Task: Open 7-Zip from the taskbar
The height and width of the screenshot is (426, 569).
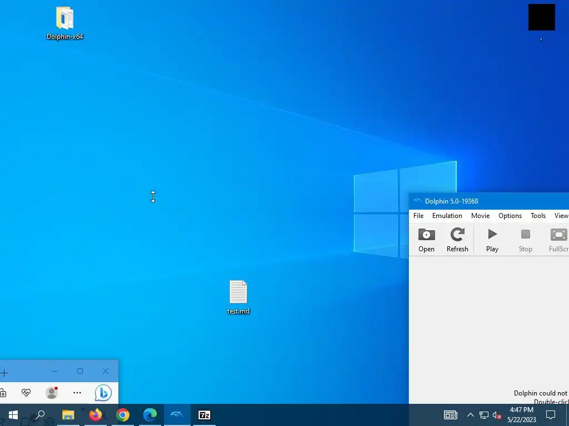Action: [204, 415]
